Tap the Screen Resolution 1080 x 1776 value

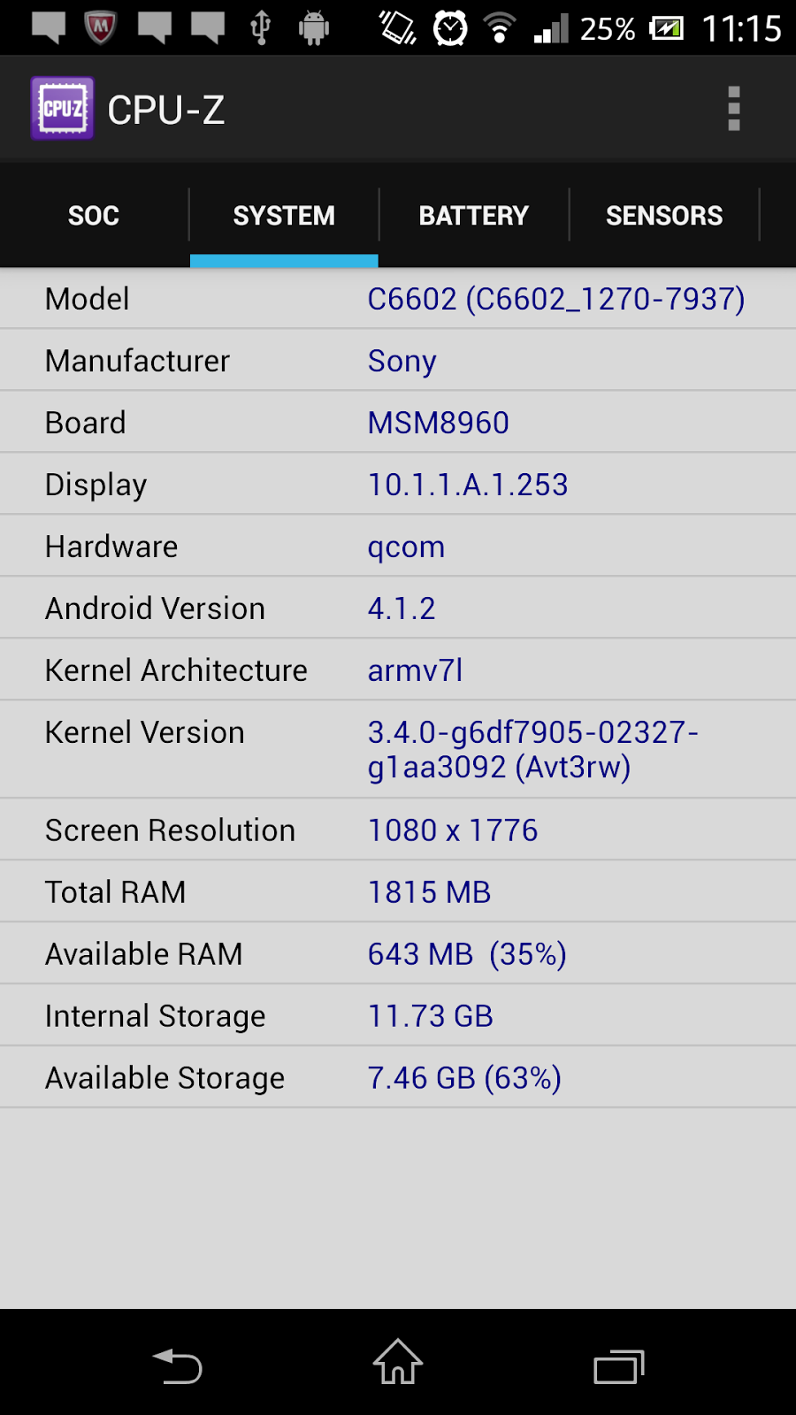(x=453, y=830)
